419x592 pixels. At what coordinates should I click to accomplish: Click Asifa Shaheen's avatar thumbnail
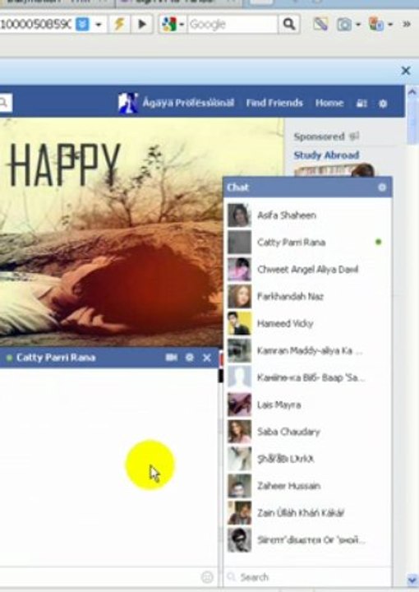[x=239, y=215]
